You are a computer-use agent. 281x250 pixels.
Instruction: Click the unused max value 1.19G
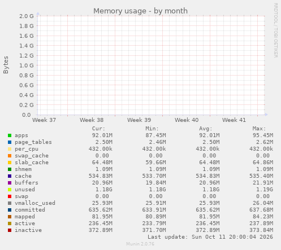pos(265,190)
